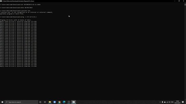The image size is (186, 104).
Task: Click 'Pinging 127.0.0.1 with 32 bytes of data' line
Action: [15, 20]
